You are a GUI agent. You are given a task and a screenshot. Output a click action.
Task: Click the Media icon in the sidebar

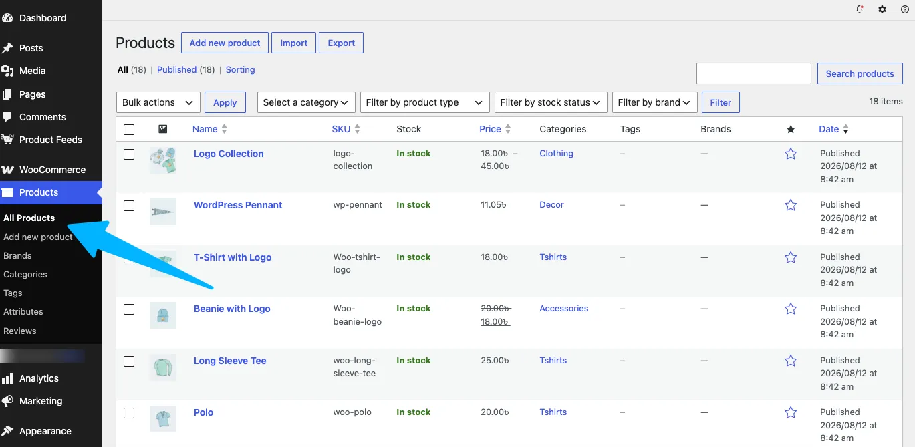click(x=7, y=71)
